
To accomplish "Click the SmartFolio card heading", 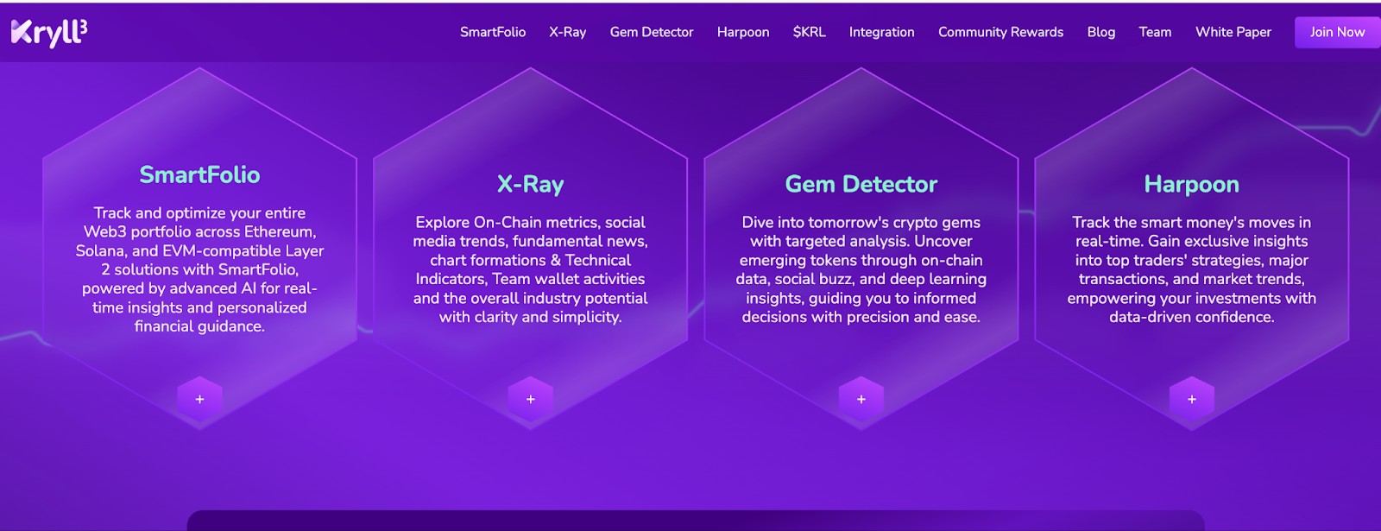I will point(199,175).
